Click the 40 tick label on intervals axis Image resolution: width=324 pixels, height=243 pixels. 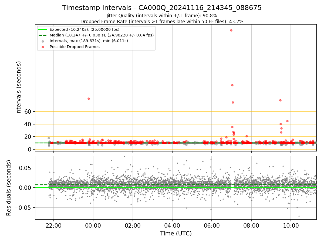[28, 124]
